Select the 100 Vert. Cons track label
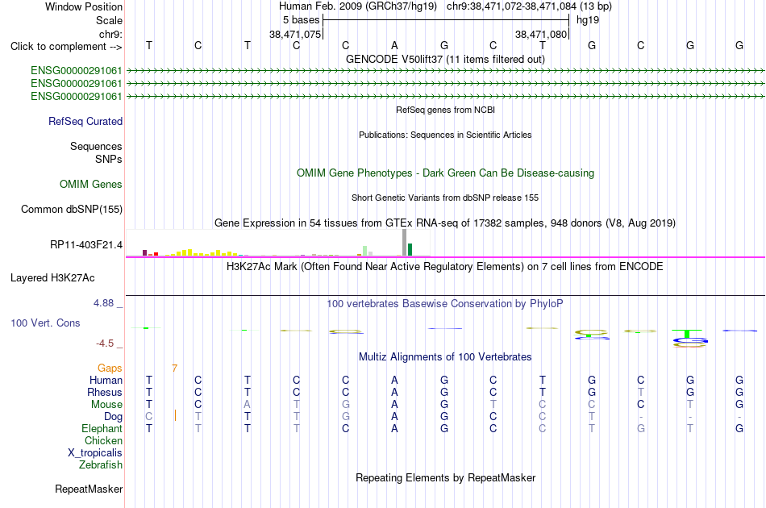This screenshot has width=766, height=508. click(x=45, y=323)
